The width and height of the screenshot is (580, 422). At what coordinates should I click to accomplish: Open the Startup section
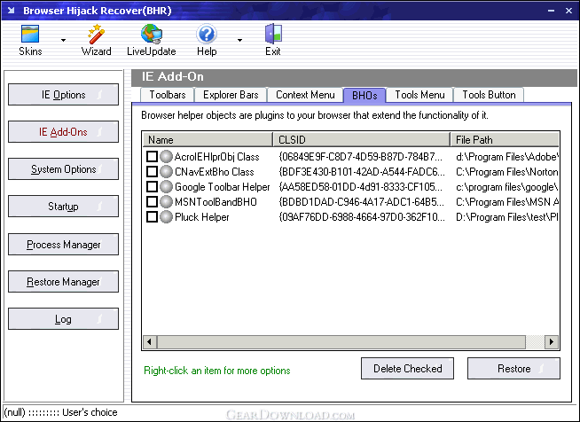pos(63,207)
